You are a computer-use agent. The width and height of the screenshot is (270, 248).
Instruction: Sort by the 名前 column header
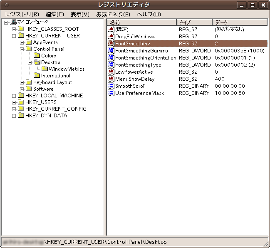(142, 22)
